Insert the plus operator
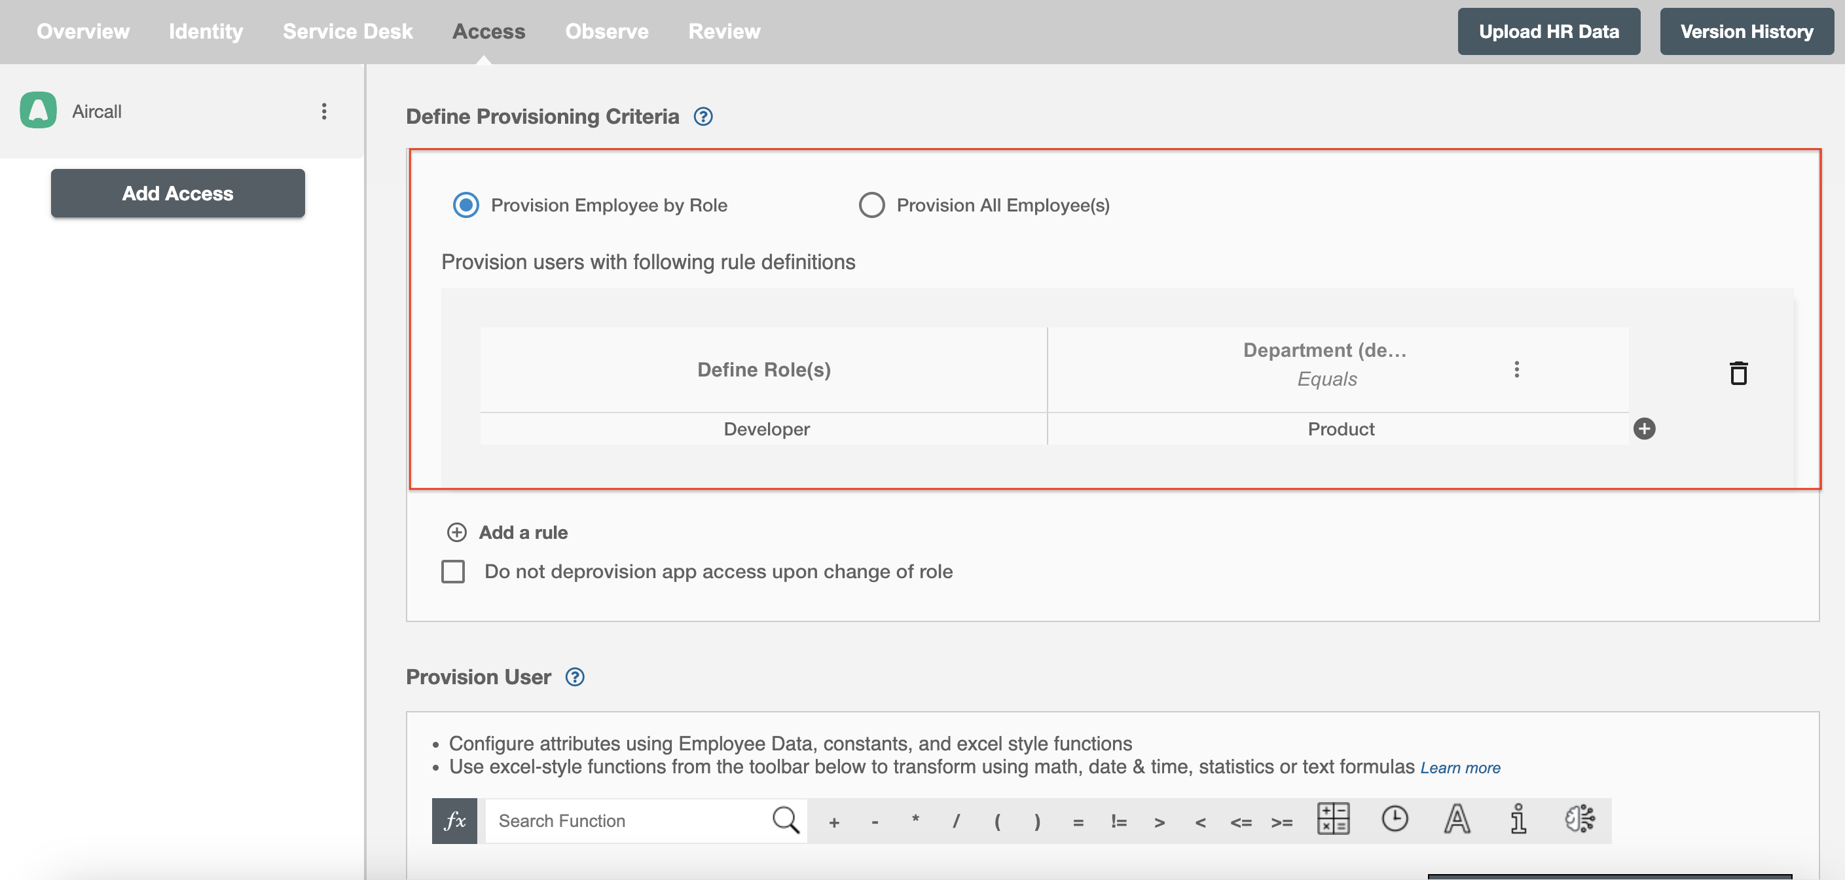 [x=833, y=823]
